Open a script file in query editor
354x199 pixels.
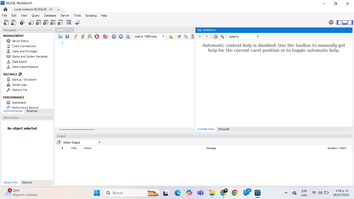click(x=60, y=37)
